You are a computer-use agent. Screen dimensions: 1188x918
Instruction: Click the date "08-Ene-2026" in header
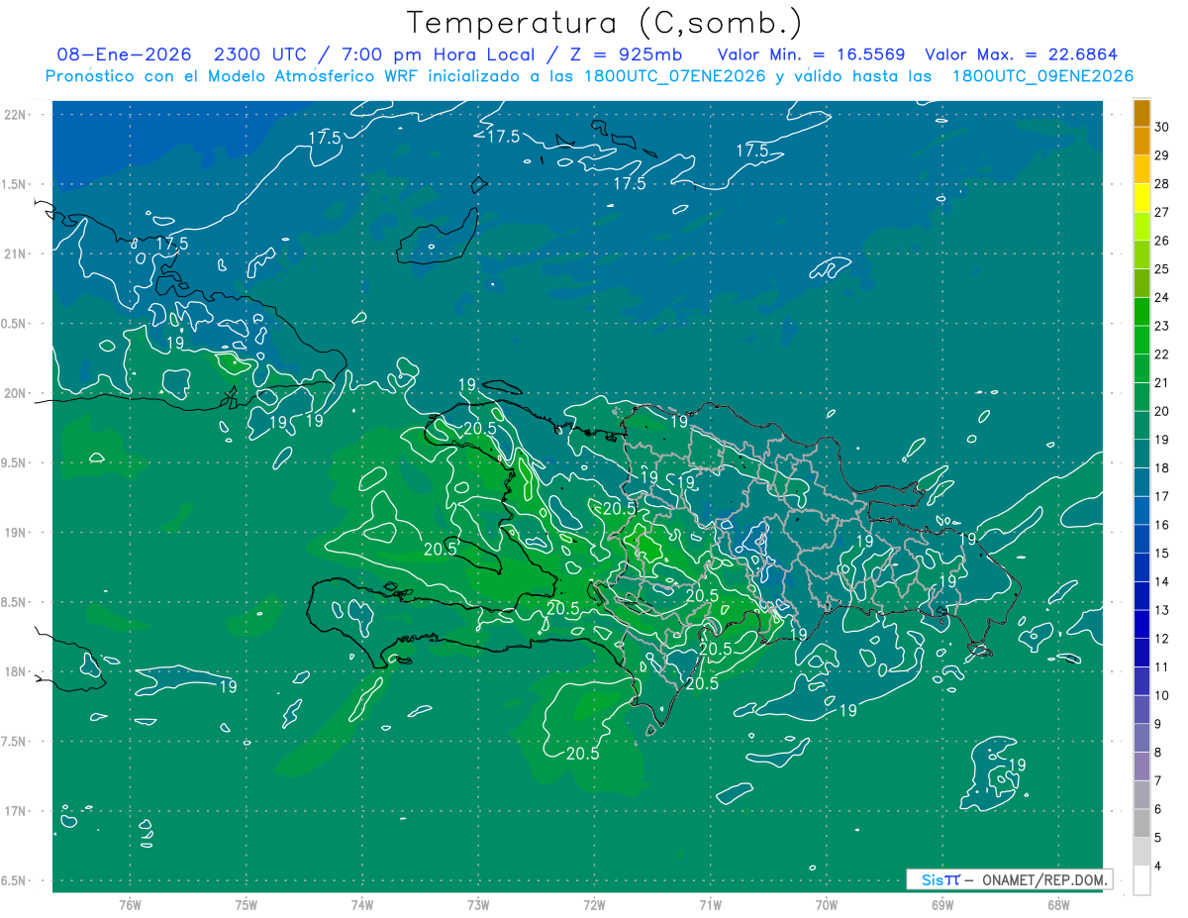125,54
